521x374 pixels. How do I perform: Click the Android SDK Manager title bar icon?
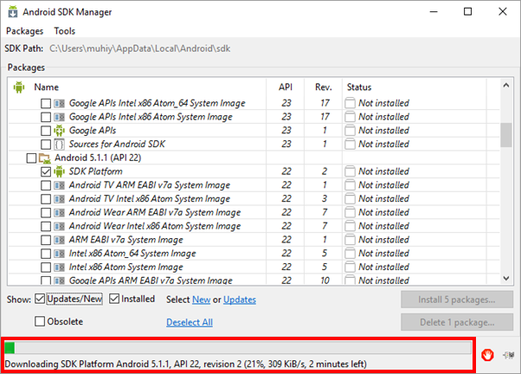pyautogui.click(x=13, y=11)
